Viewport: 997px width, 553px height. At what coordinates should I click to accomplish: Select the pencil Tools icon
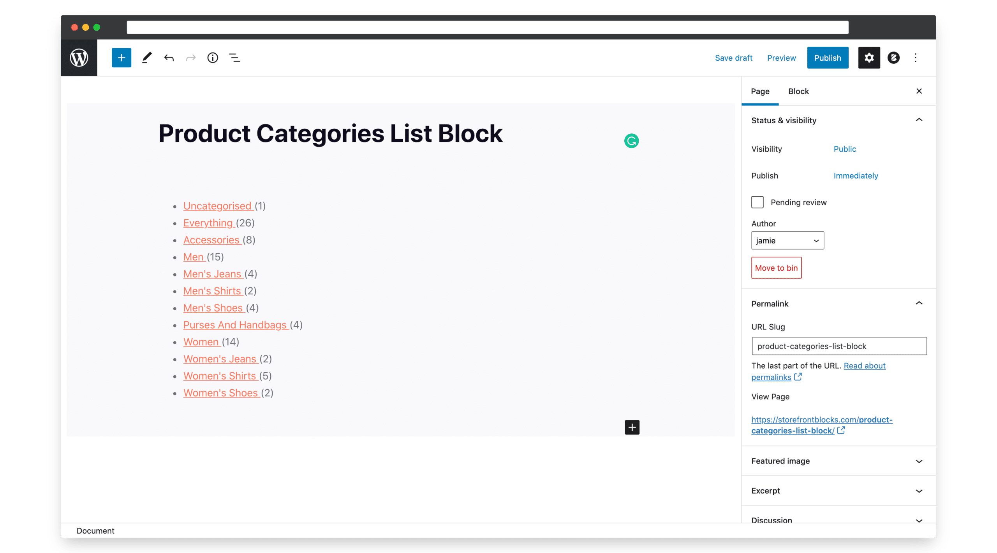click(146, 58)
